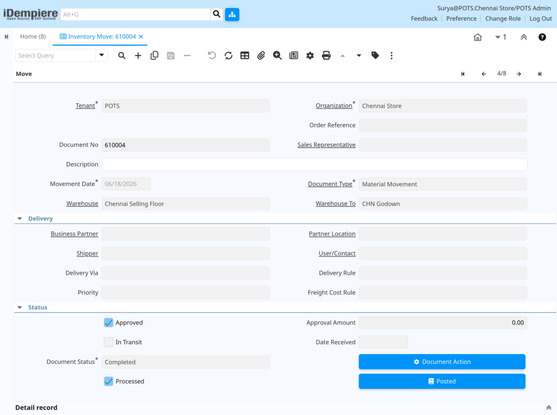Go to the previous record arrow
The height and width of the screenshot is (415, 557).
(x=484, y=74)
